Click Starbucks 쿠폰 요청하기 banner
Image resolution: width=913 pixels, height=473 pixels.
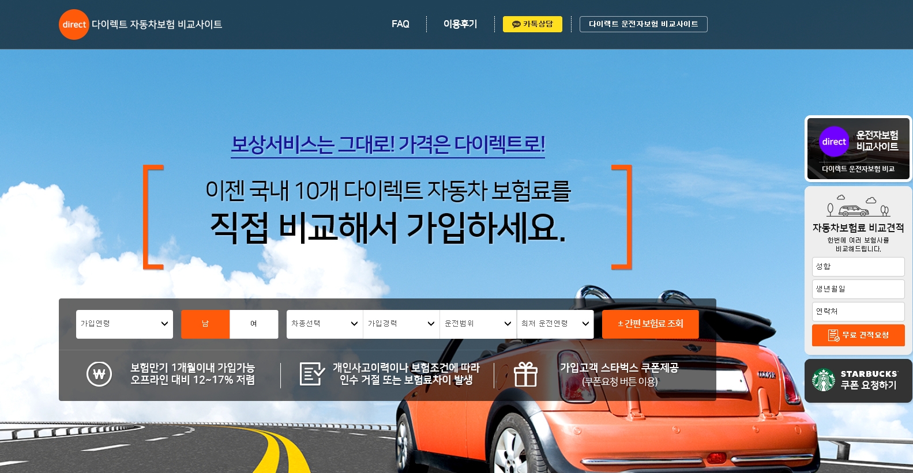(858, 380)
